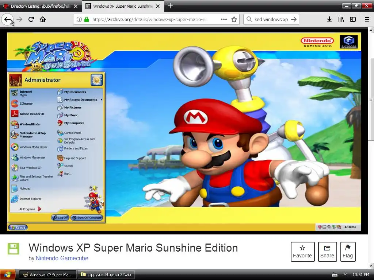The height and width of the screenshot is (280, 374).
Task: Open the Downloads toolbar icon
Action: (x=329, y=19)
